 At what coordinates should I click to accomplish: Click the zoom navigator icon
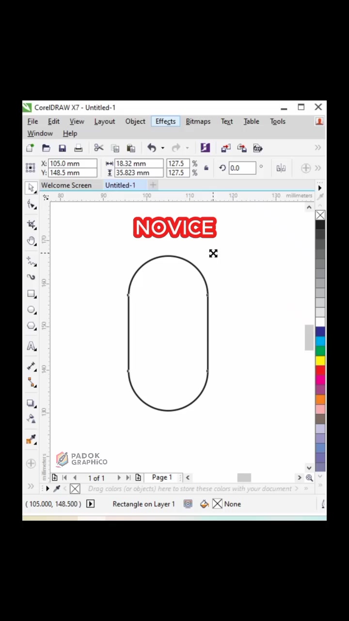(309, 478)
